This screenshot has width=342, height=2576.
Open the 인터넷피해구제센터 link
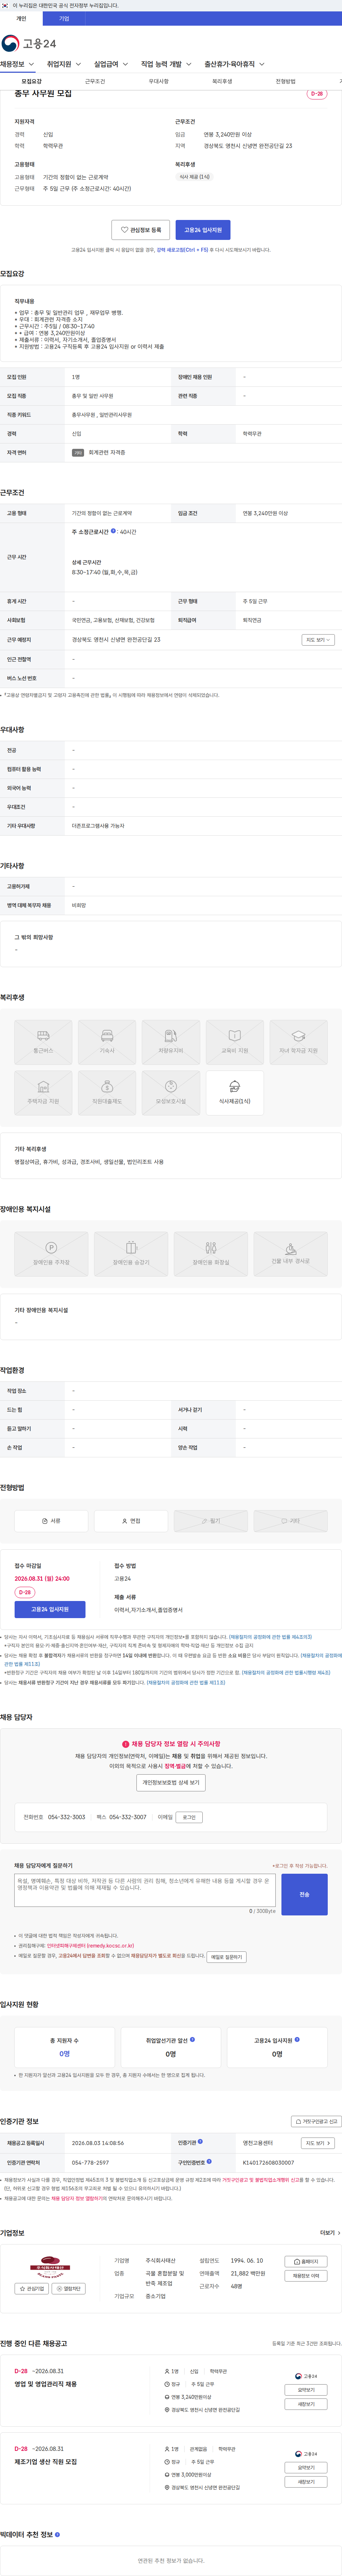click(x=90, y=1946)
